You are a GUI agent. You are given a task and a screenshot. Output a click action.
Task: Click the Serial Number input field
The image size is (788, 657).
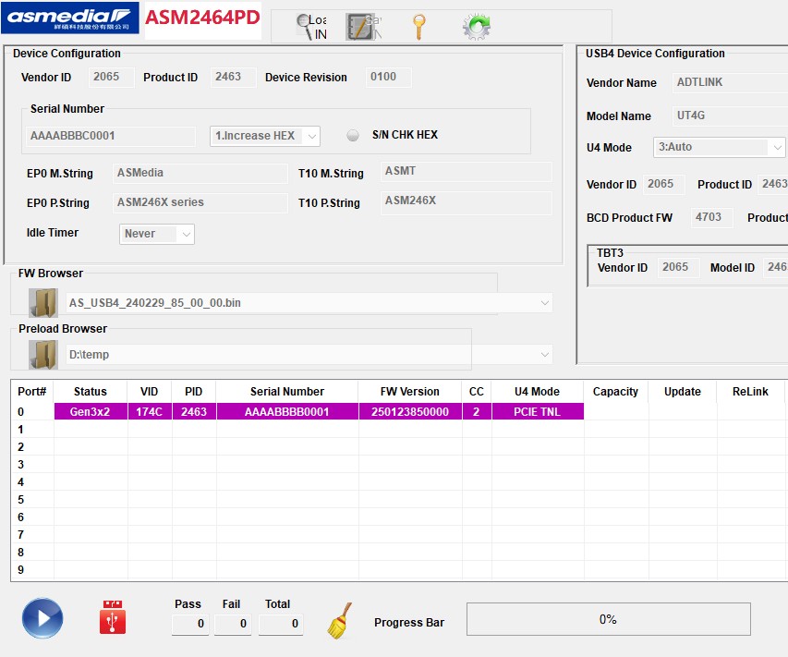coord(112,137)
